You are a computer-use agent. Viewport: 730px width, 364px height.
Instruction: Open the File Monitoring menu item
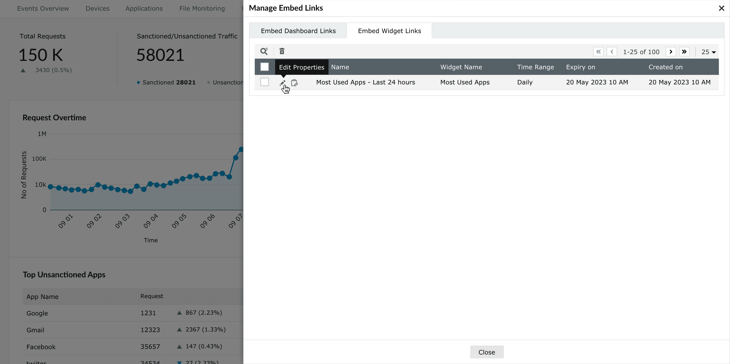202,8
